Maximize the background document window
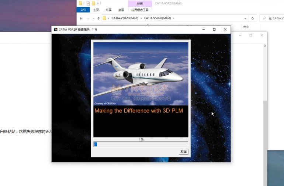 (251, 35)
